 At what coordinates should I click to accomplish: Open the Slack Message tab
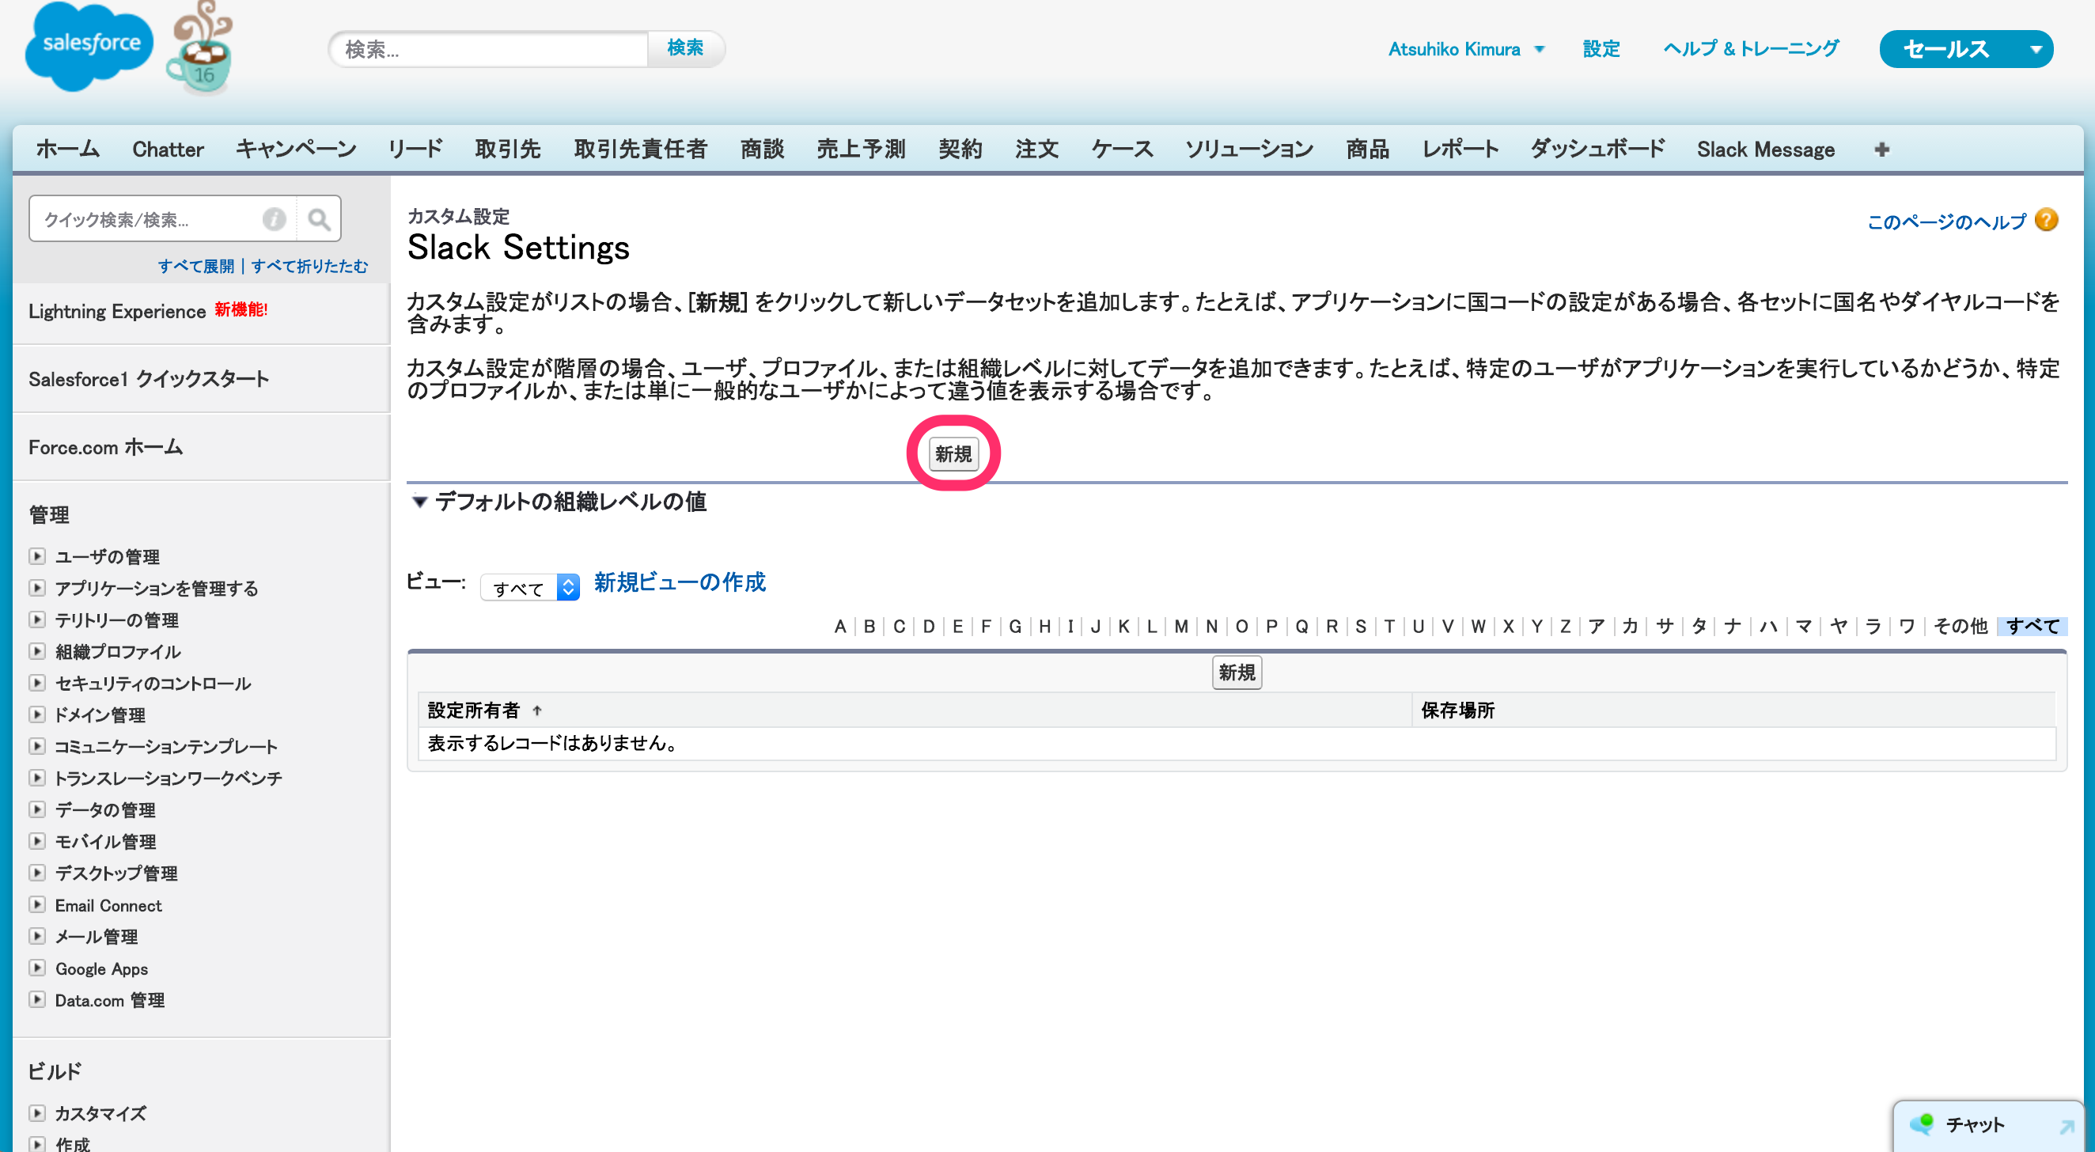click(x=1766, y=150)
